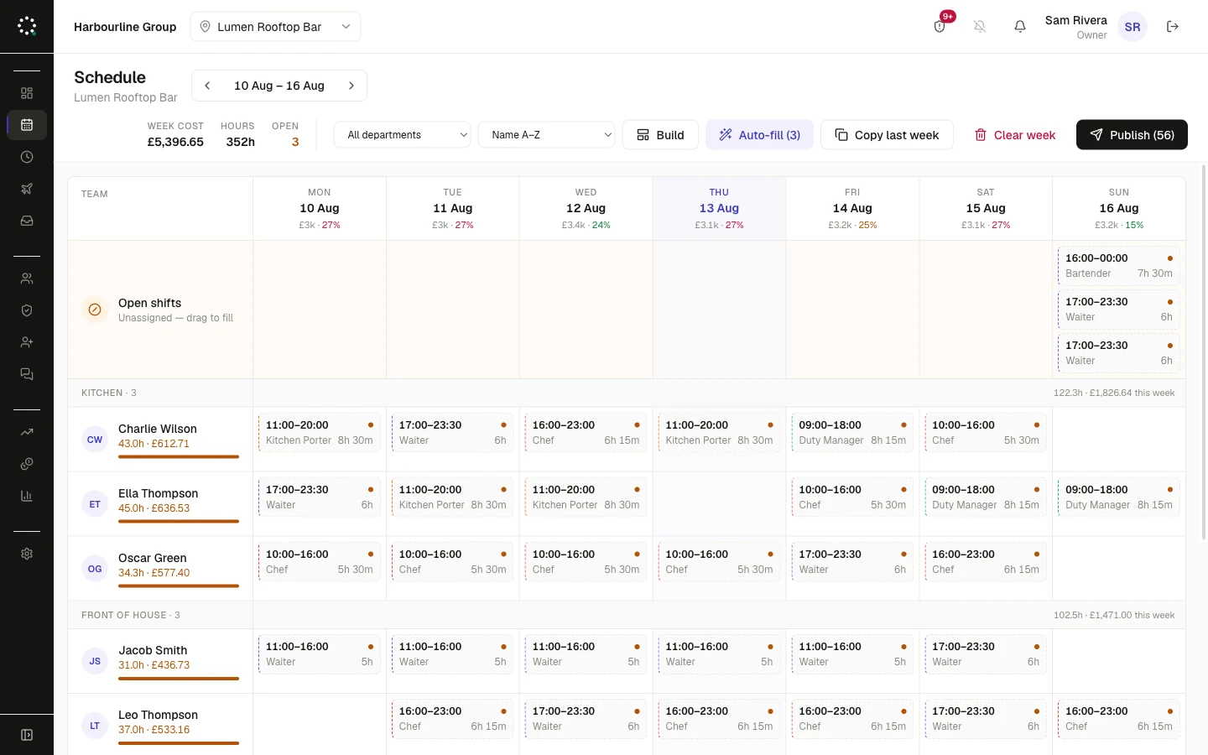The image size is (1208, 755).
Task: Open the All departments filter dropdown
Action: pos(403,135)
